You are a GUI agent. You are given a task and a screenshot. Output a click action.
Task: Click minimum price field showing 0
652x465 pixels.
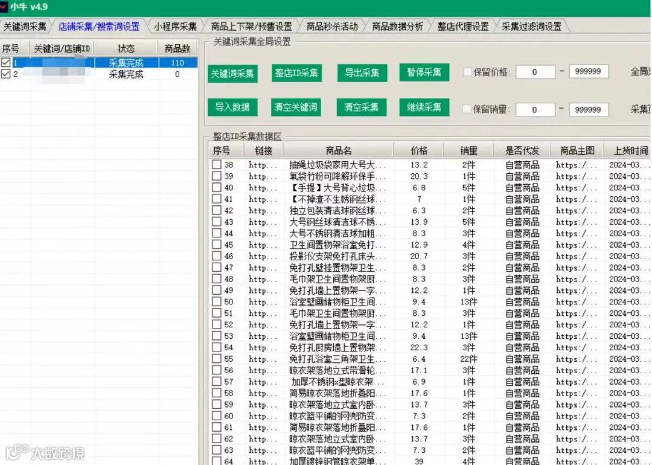point(535,72)
